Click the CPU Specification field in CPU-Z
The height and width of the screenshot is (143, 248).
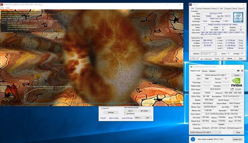[x=222, y=25]
